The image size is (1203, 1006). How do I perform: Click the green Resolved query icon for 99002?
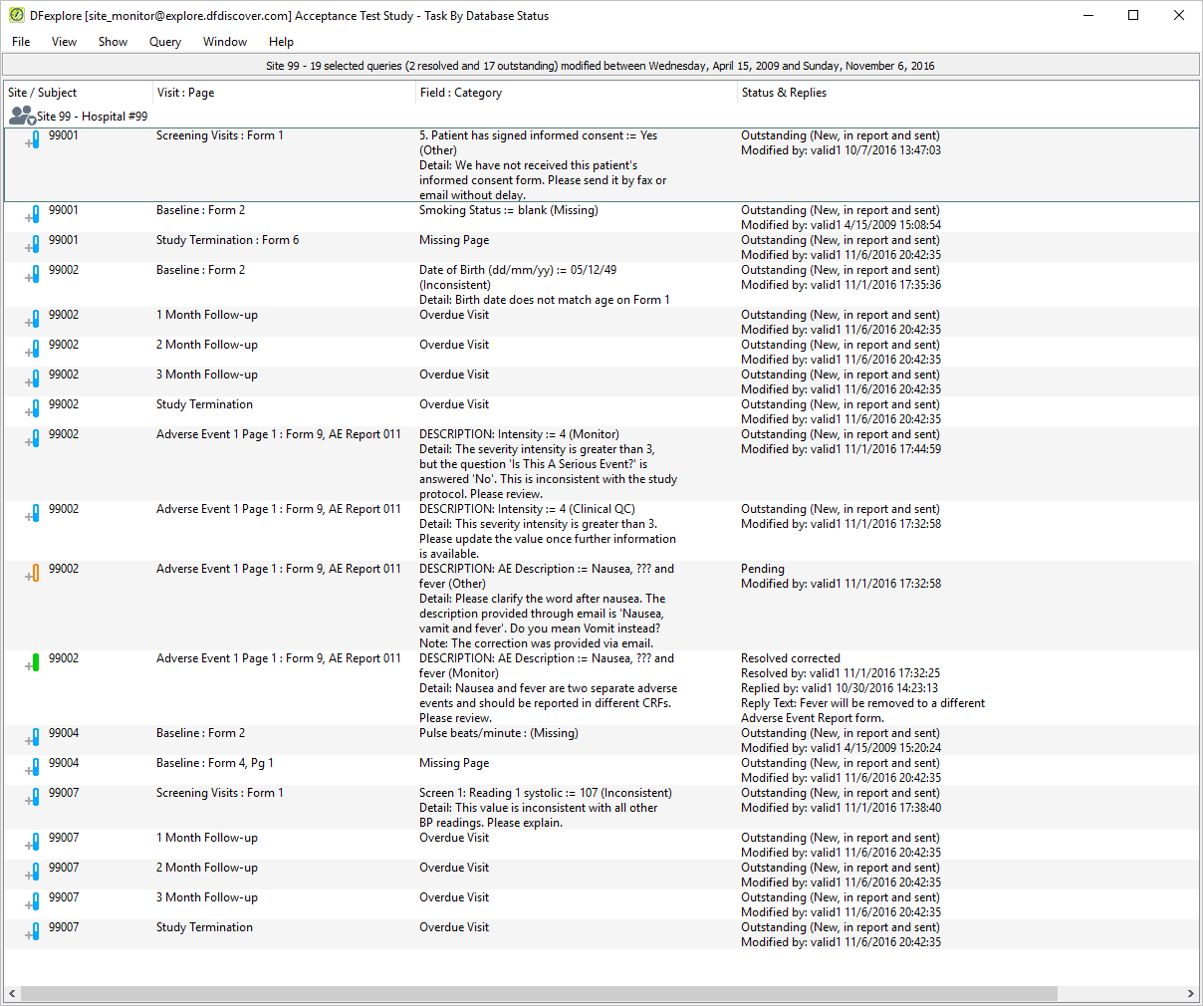[x=35, y=663]
